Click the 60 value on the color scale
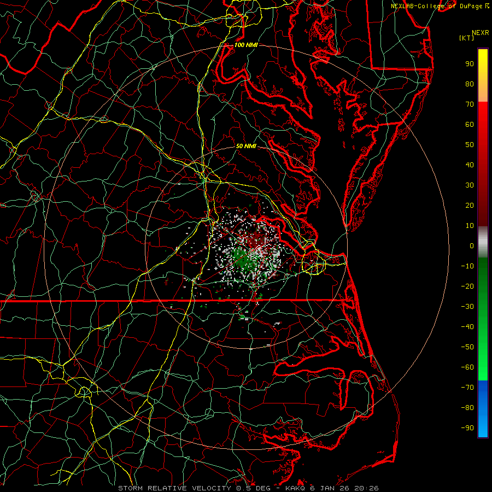Viewport: 492px width, 492px height. [470, 125]
